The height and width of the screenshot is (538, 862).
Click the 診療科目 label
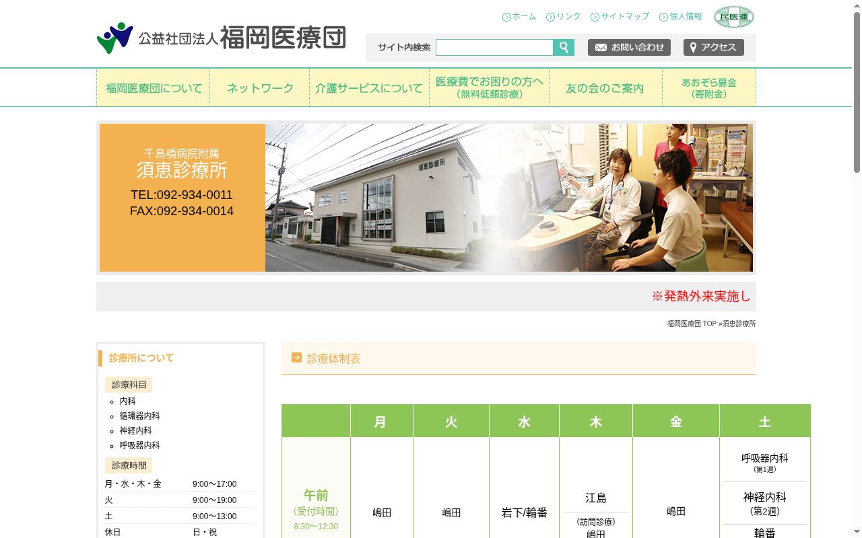pyautogui.click(x=129, y=385)
